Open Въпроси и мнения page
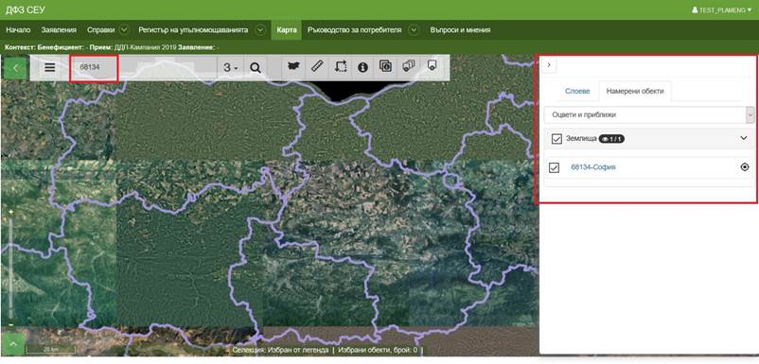The height and width of the screenshot is (364, 759). tap(460, 30)
